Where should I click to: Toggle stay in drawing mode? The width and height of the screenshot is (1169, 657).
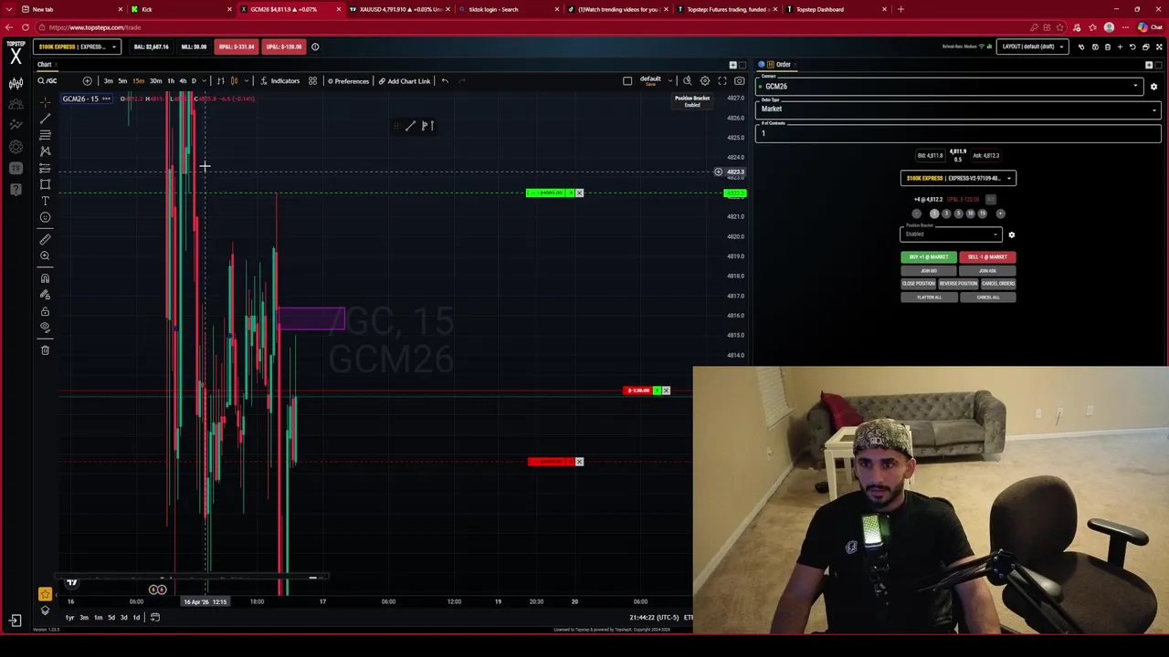click(45, 295)
